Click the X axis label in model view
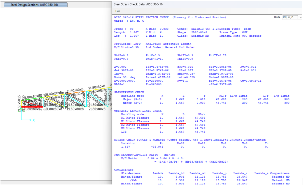 coord(34,120)
